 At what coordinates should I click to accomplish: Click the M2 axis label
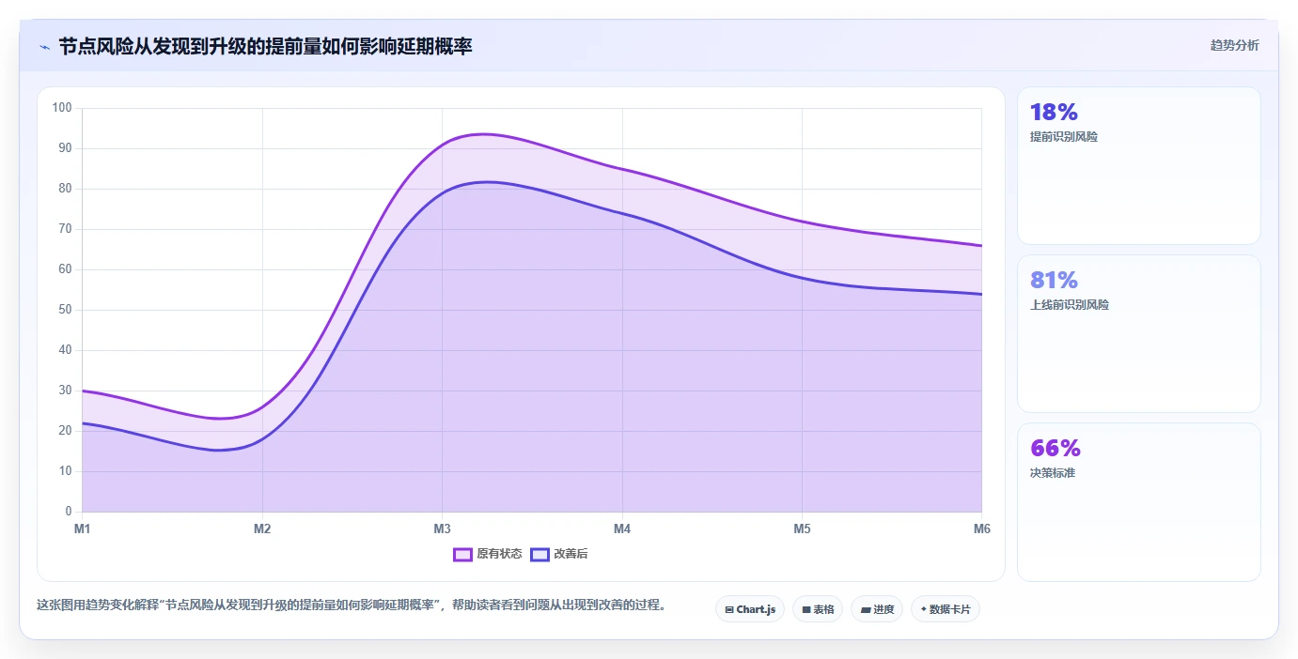point(262,529)
